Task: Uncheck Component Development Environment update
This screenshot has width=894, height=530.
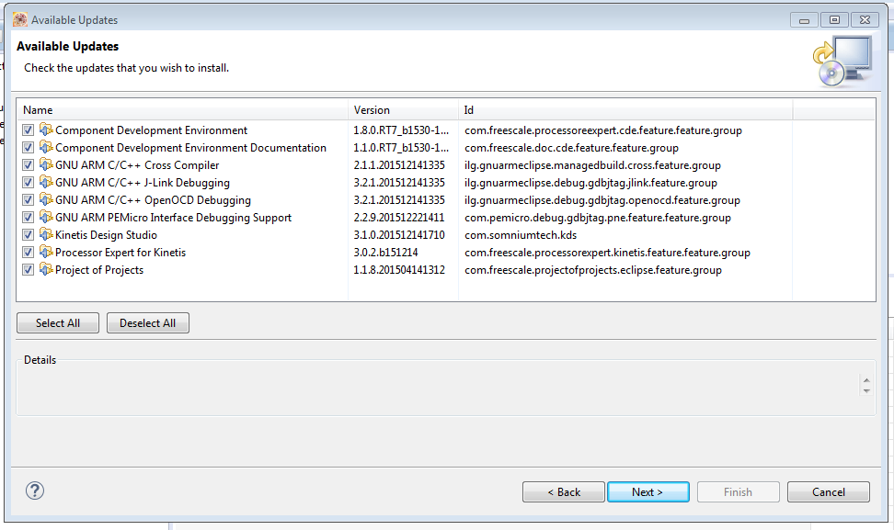Action: 28,130
